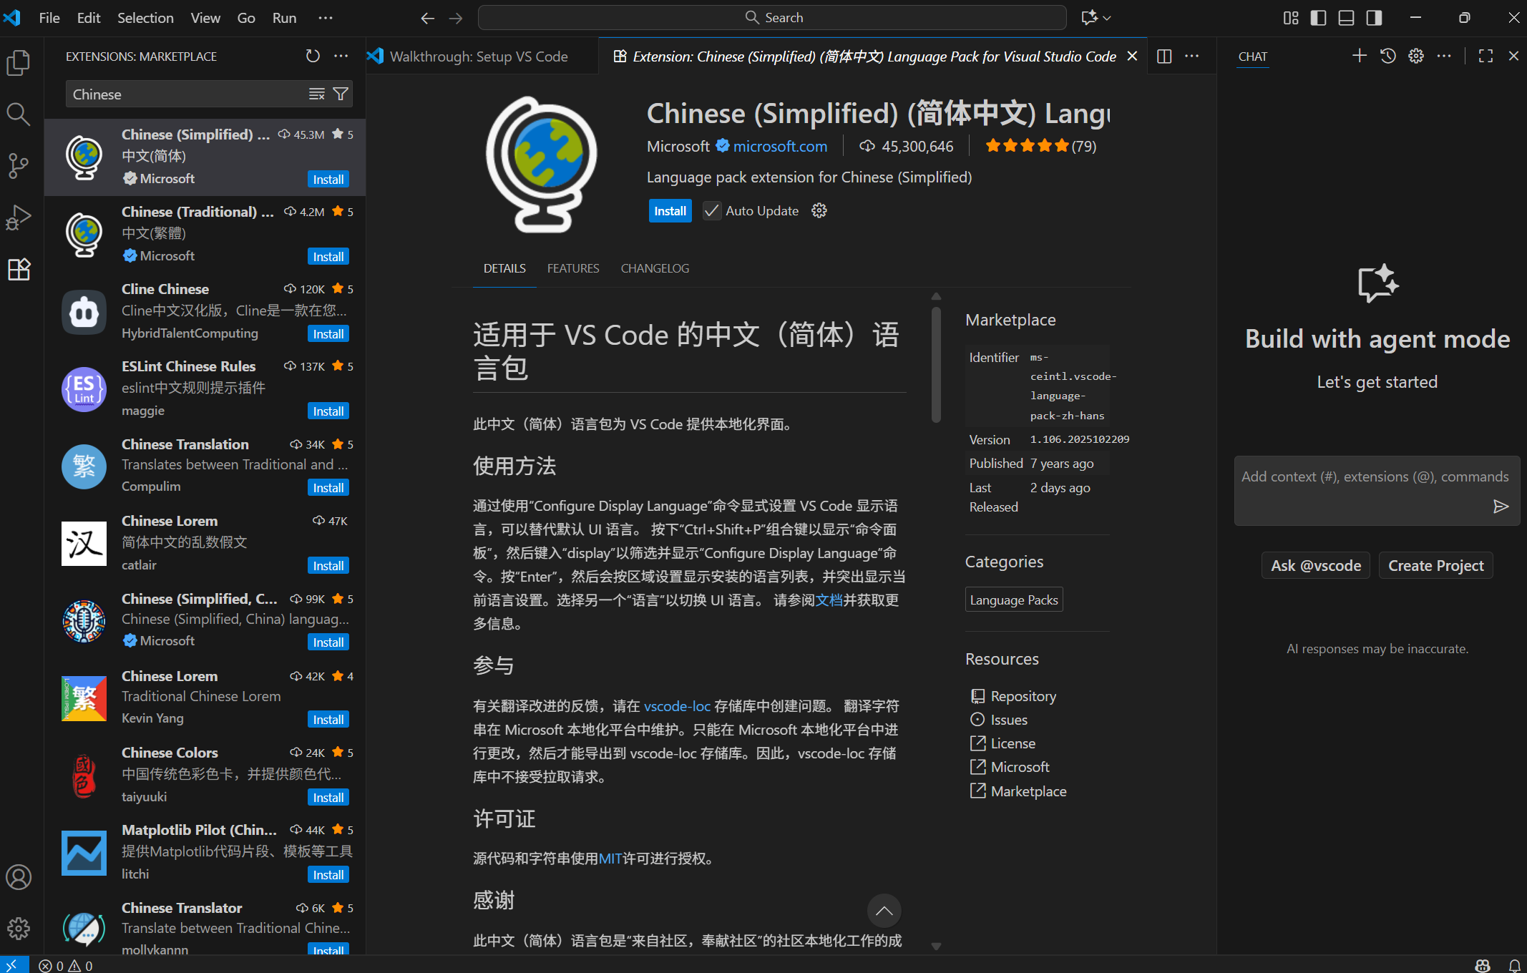This screenshot has width=1527, height=973.
Task: Clear the extension search input
Action: point(316,94)
